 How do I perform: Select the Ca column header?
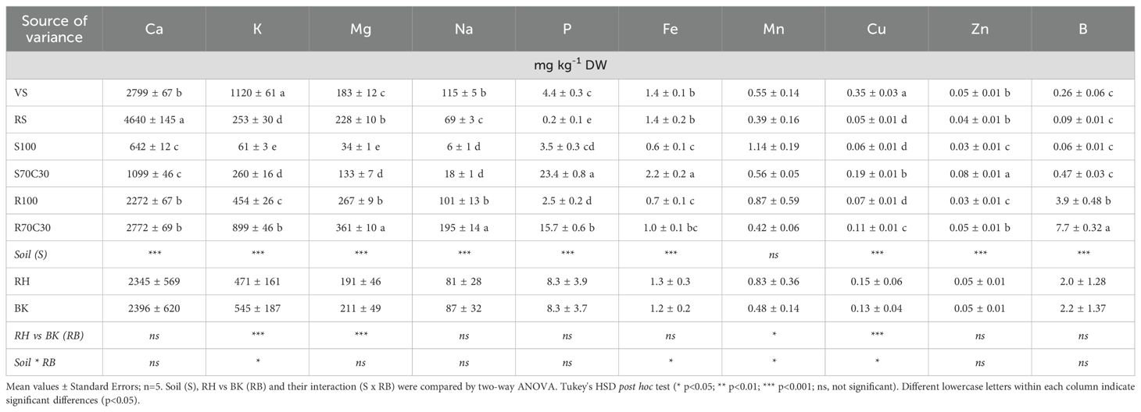pyautogui.click(x=154, y=28)
